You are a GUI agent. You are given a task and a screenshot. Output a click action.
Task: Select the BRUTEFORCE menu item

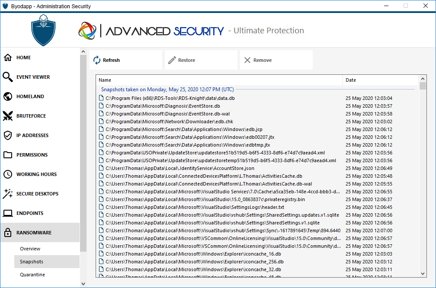click(40, 116)
